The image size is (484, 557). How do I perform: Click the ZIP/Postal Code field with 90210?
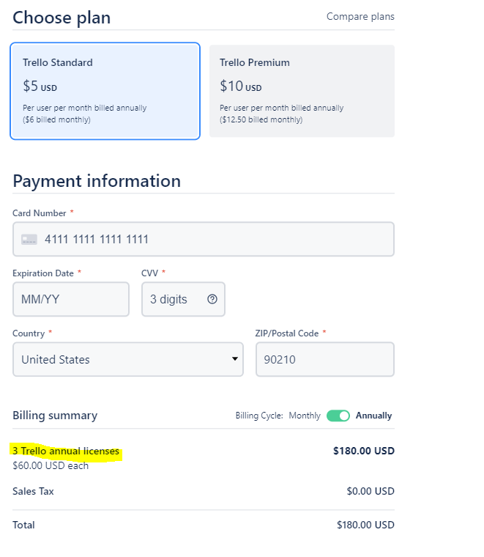point(324,359)
